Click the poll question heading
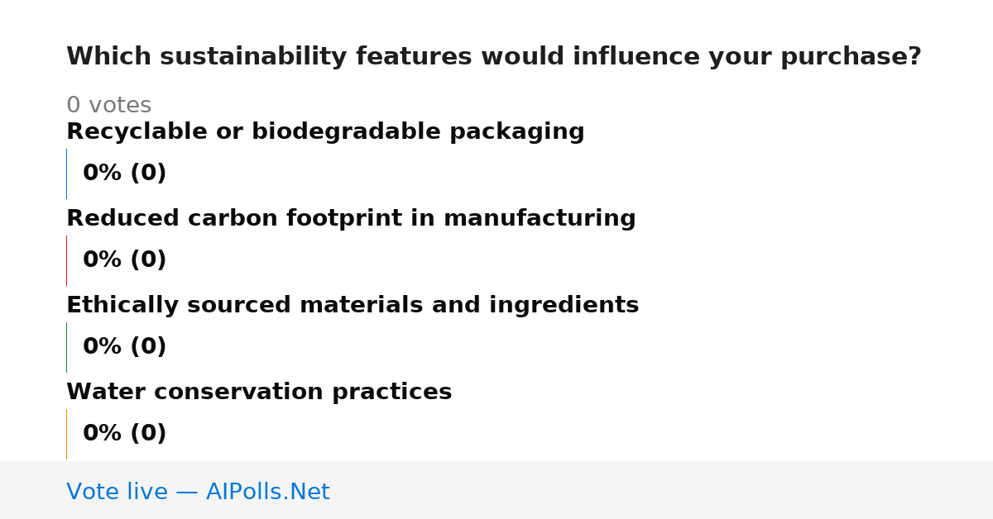The width and height of the screenshot is (993, 519). tap(494, 57)
